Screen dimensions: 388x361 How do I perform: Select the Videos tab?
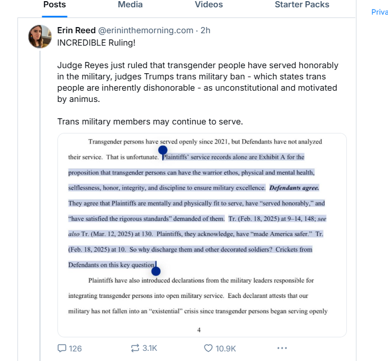(209, 5)
